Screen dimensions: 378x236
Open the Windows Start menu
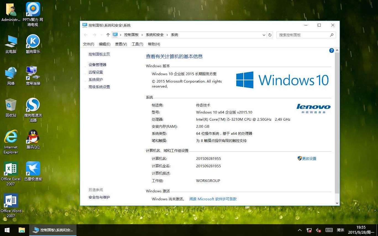7,230
